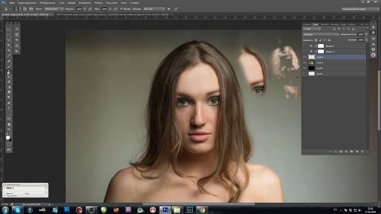Viewport: 381px width, 214px height.
Task: Click the background black color swatch
Action: 10,140
